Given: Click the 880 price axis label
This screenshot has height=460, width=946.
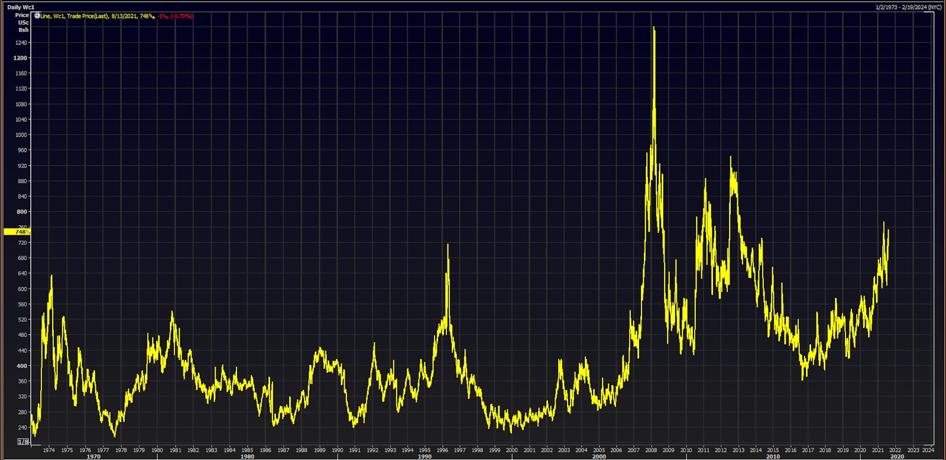Looking at the screenshot, I should click(22, 181).
